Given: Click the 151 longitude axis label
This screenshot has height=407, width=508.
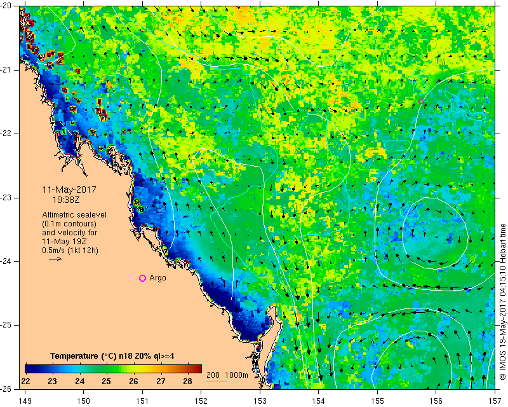Looking at the screenshot, I should (142, 401).
